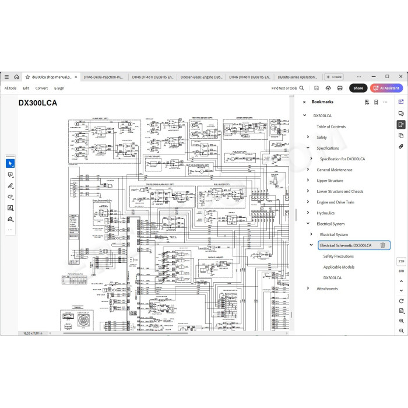Click the find current bookmark icon
This screenshot has height=408, width=408.
point(367,102)
